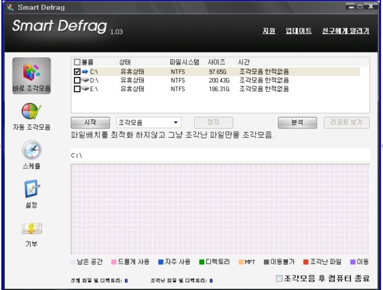Click the 전체 파일 및 디렉토리 count

pyautogui.click(x=126, y=281)
